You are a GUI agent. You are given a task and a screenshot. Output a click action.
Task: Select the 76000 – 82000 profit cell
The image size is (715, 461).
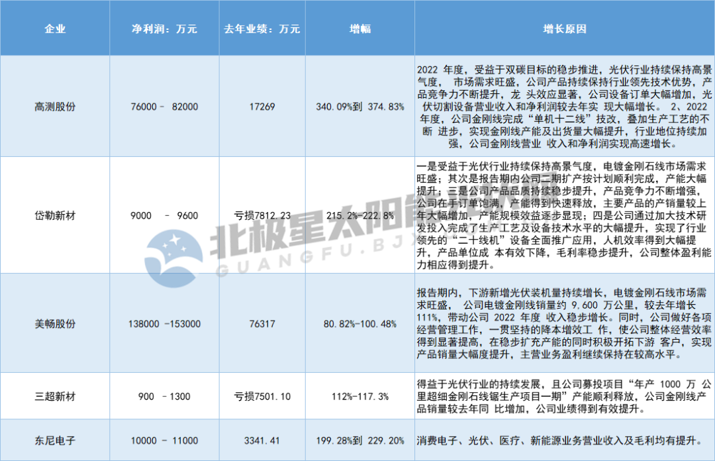(x=165, y=107)
